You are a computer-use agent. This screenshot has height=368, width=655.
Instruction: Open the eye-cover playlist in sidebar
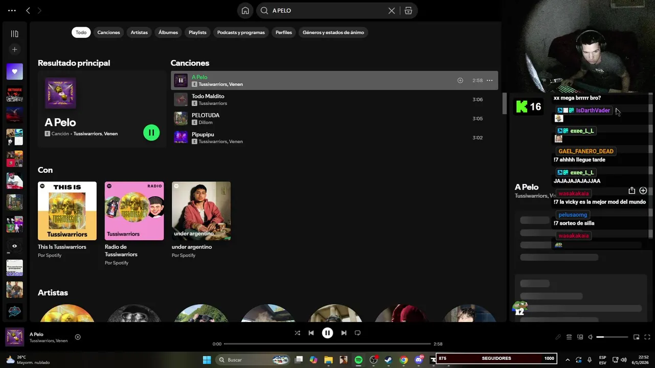coord(14,246)
